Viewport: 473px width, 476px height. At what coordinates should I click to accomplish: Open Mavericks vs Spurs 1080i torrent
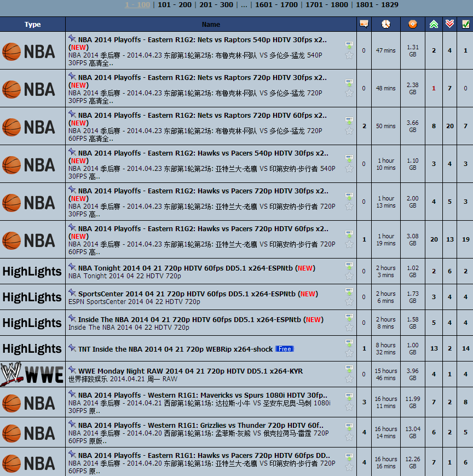tap(203, 395)
